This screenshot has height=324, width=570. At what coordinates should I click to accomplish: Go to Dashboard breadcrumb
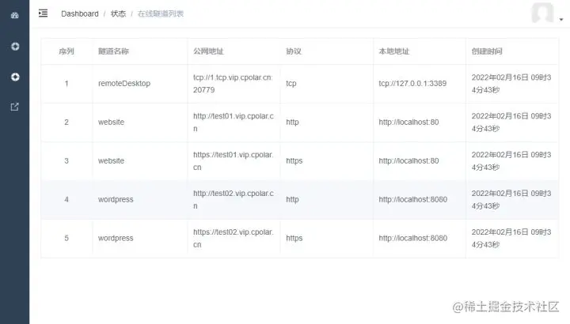pyautogui.click(x=80, y=13)
